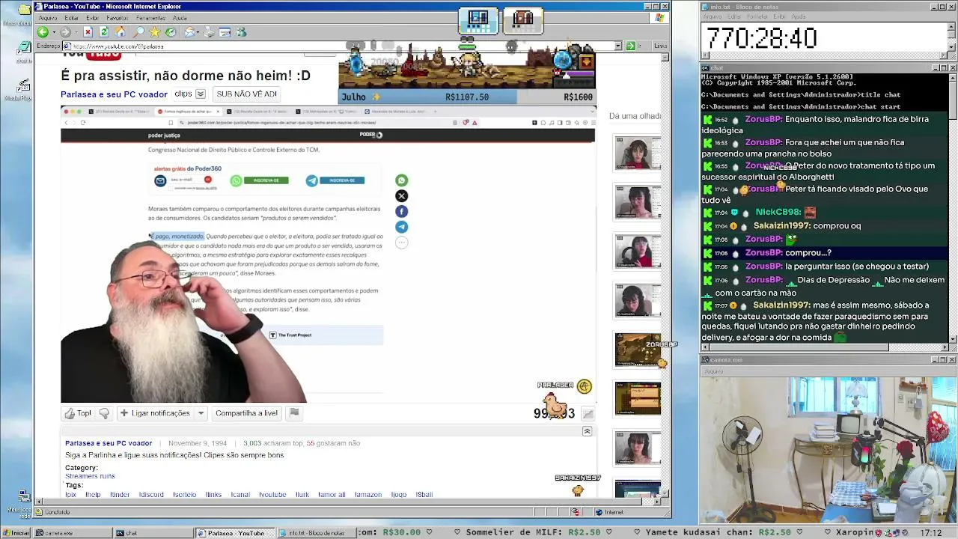958x539 pixels.
Task: Open the Favoritos menu in Internet Explorer
Action: (117, 18)
